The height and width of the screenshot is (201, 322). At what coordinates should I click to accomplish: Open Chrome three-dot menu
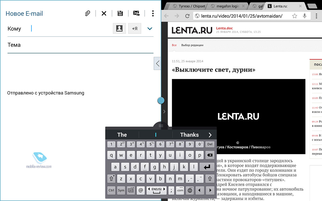[x=316, y=16]
